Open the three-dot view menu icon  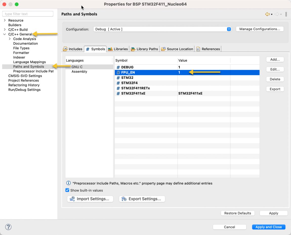pyautogui.click(x=286, y=14)
